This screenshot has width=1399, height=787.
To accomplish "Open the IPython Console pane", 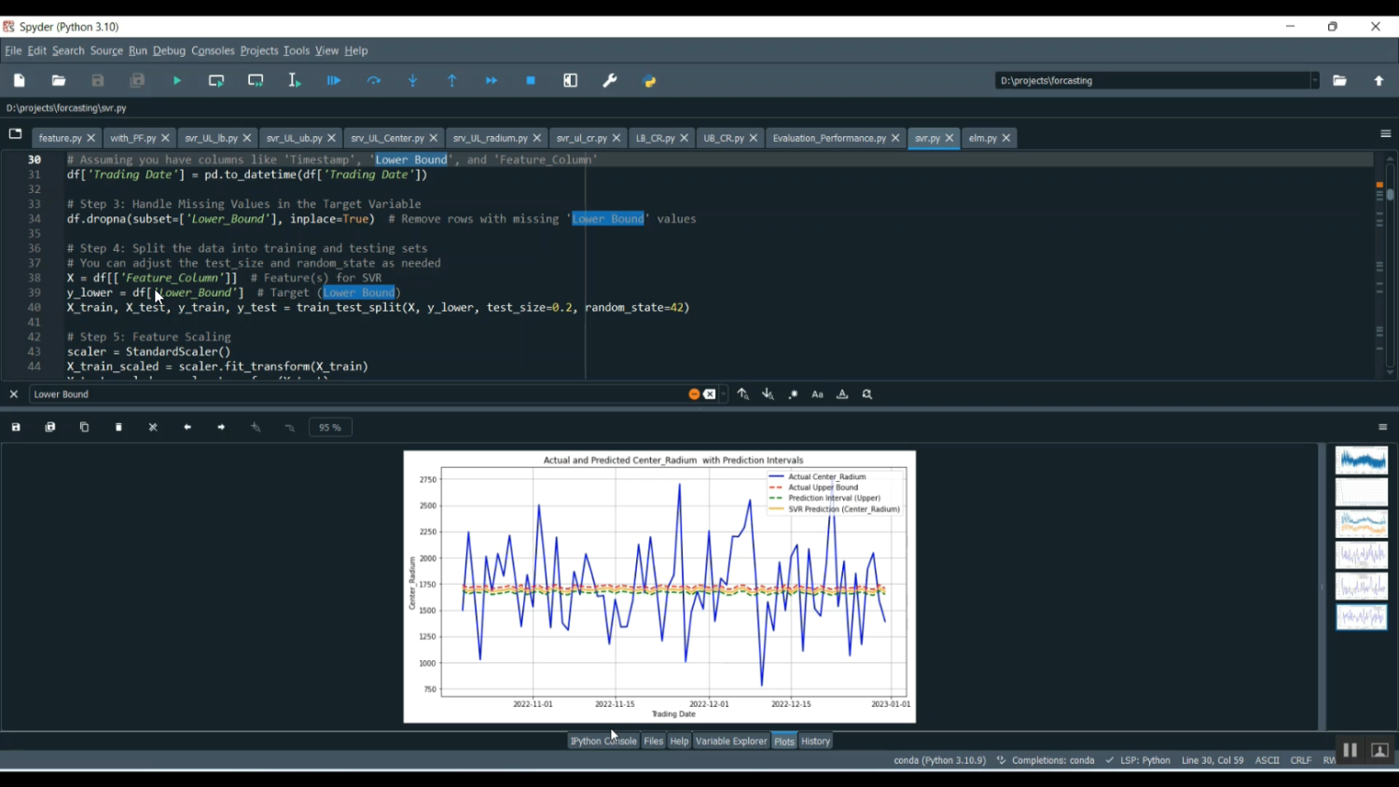I will coord(603,741).
